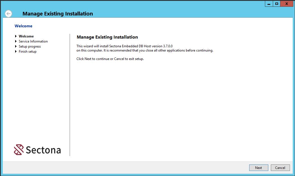Viewport: 295px width, 176px height.
Task: Click the Sectona wordmark text
Action: [43, 150]
